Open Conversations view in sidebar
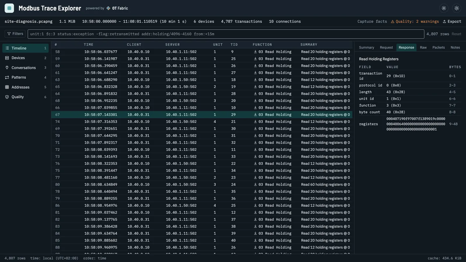The image size is (466, 262). click(x=25, y=68)
